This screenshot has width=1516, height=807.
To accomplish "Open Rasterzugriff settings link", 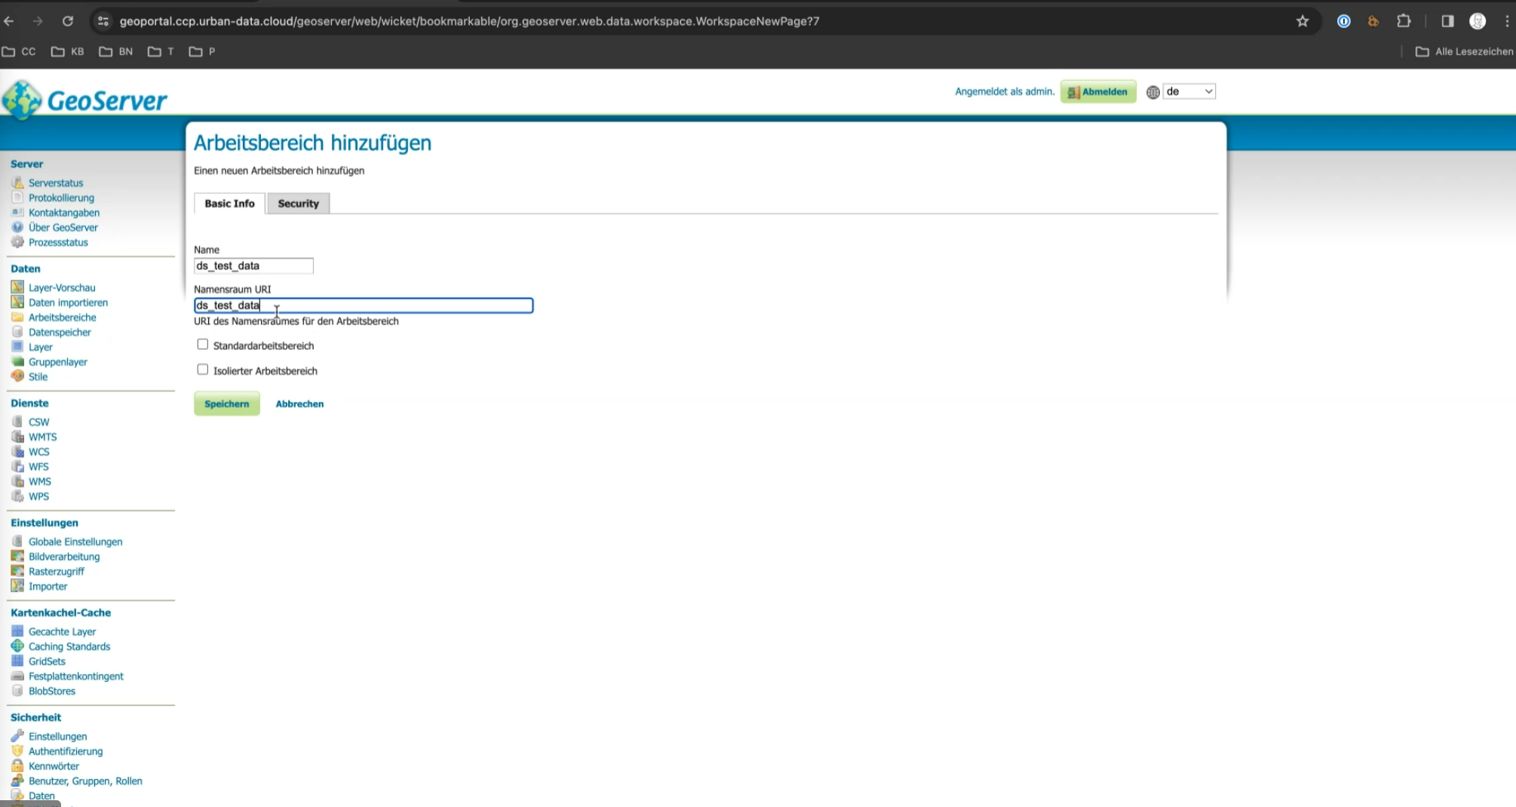I will (57, 572).
